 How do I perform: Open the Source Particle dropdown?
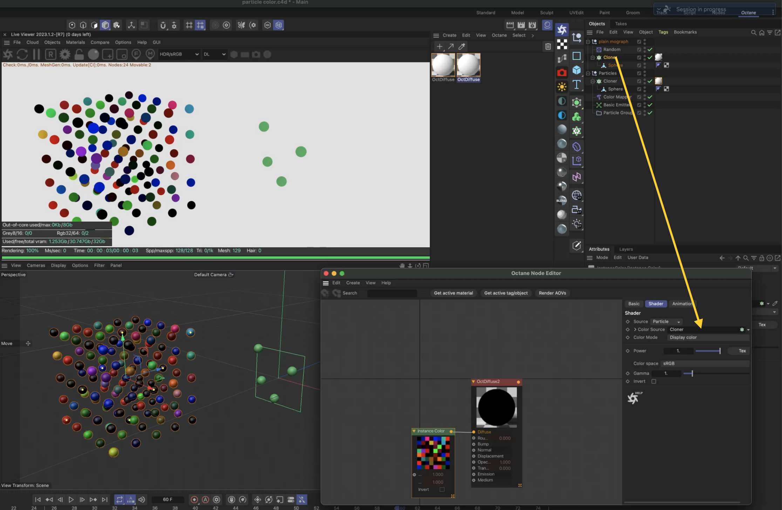coord(666,322)
